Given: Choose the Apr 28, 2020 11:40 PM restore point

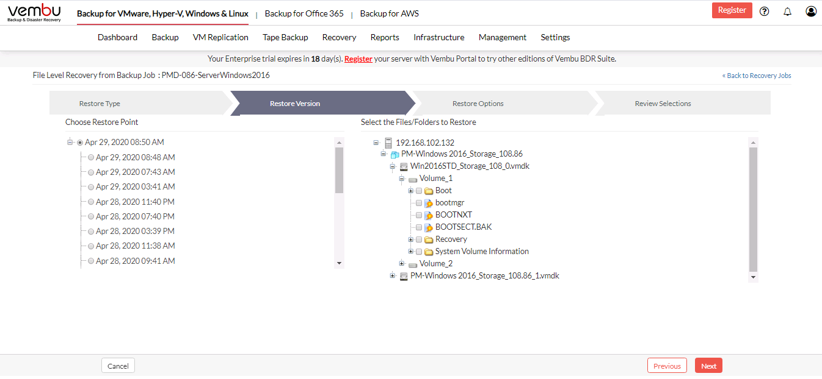Looking at the screenshot, I should (x=91, y=202).
